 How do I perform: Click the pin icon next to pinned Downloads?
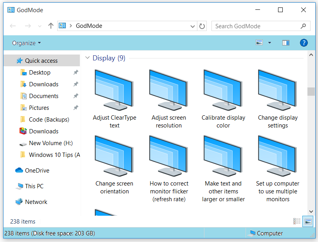point(76,84)
